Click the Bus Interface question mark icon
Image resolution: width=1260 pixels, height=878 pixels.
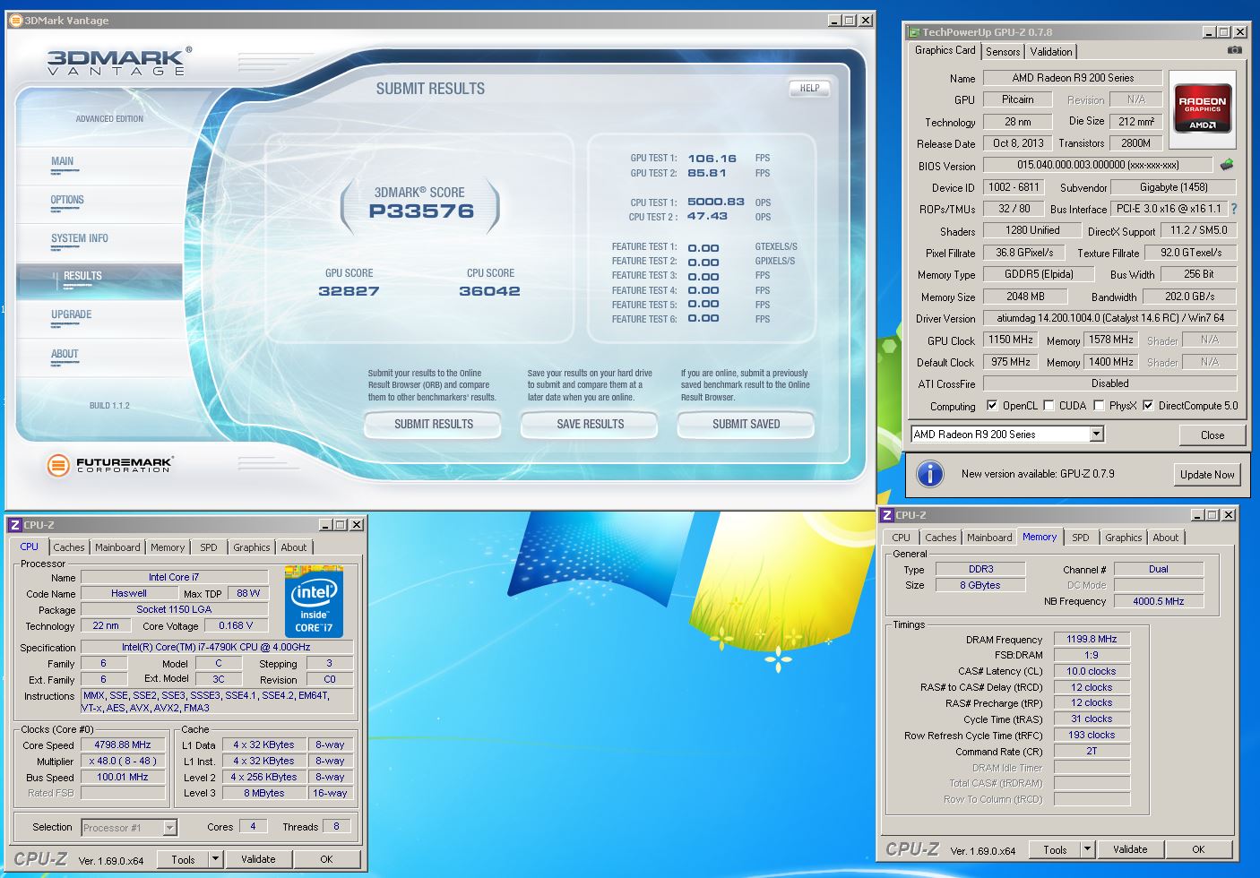[1234, 209]
